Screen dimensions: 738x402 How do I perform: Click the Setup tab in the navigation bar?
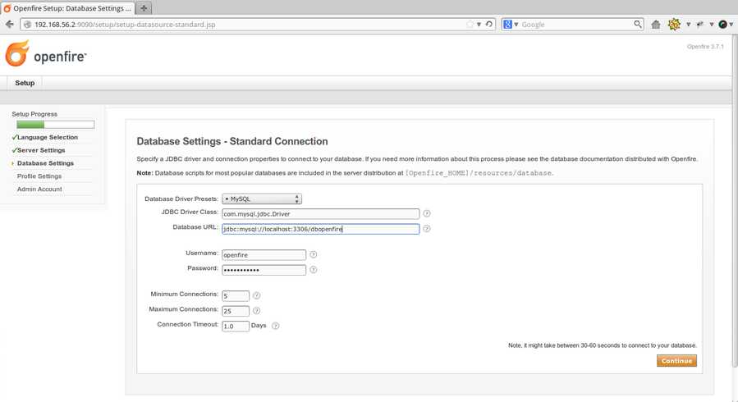[x=25, y=83]
